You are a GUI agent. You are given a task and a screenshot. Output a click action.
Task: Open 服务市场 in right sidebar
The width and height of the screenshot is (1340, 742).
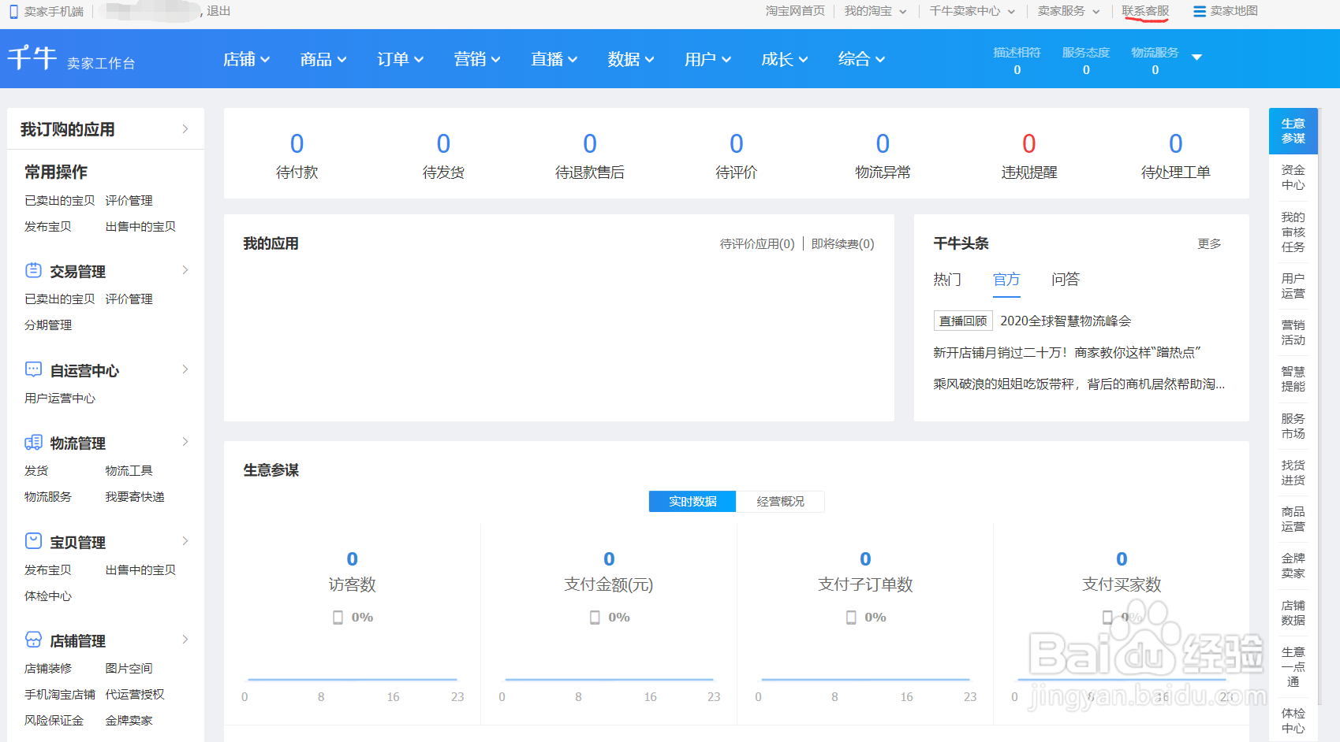1293,426
